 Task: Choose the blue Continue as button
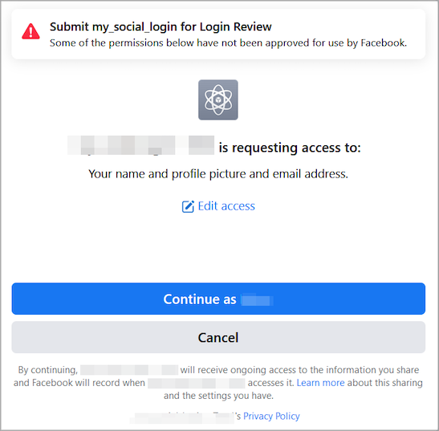[x=218, y=299]
